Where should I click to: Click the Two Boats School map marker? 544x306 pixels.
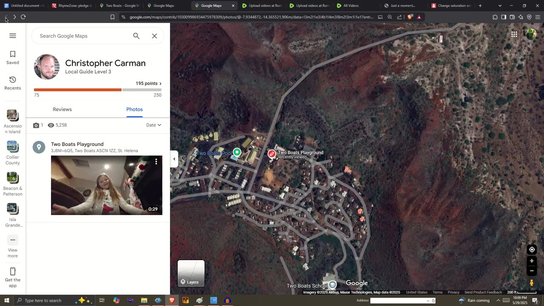pos(332,284)
